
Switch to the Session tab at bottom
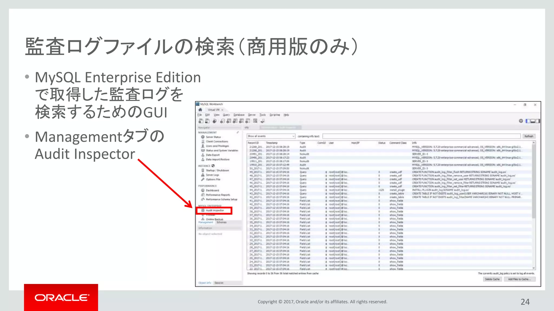219,283
